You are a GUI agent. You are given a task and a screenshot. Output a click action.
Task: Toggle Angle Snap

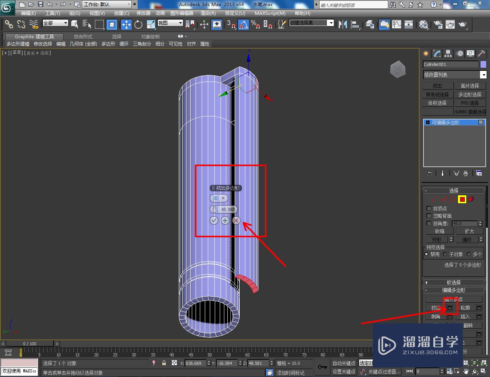243,24
